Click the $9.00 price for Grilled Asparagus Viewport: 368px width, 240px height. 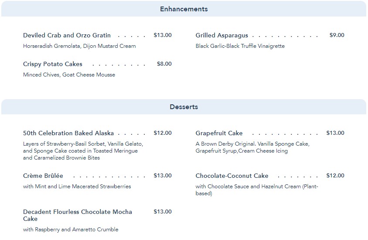point(337,35)
